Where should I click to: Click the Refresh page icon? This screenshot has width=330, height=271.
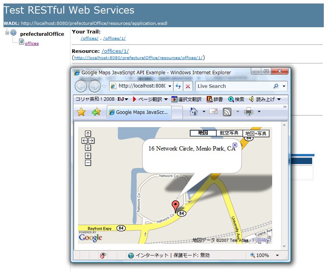[x=178, y=86]
